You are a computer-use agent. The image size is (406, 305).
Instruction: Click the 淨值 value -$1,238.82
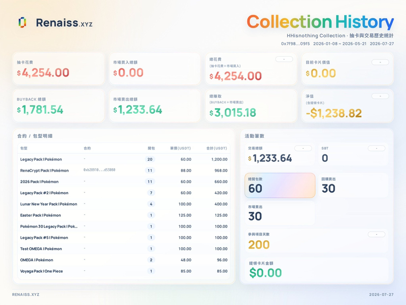pyautogui.click(x=334, y=113)
